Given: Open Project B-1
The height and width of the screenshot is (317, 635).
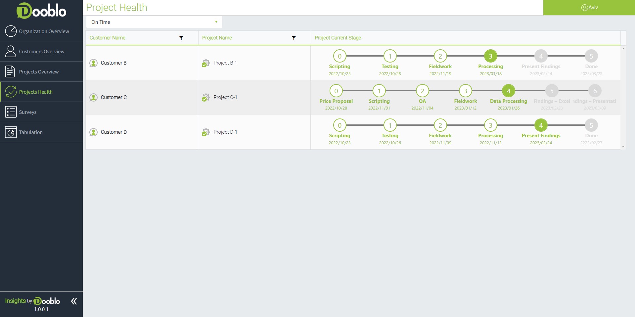Looking at the screenshot, I should [225, 63].
